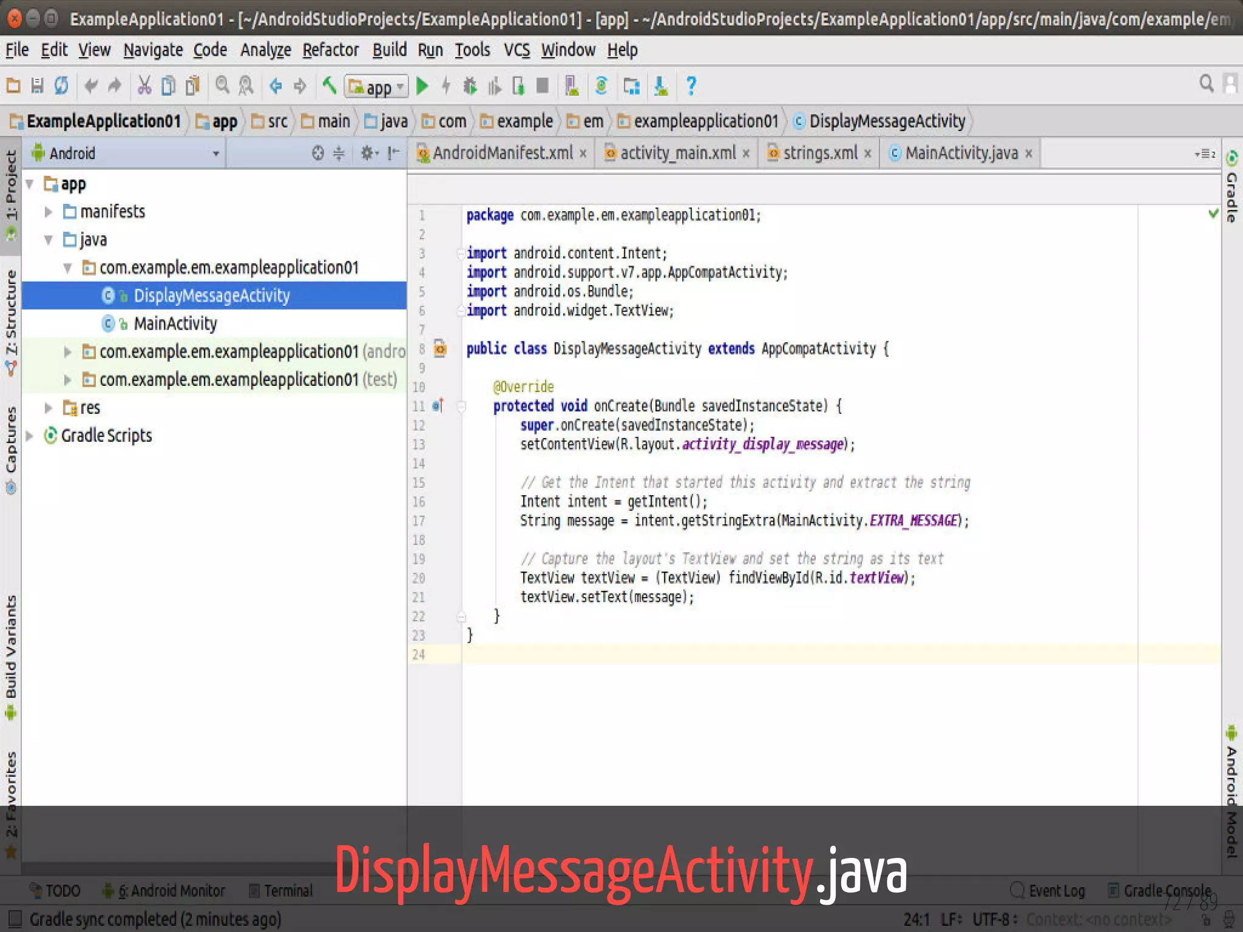Click the override gutter marker on line 11
The image size is (1243, 932).
438,405
